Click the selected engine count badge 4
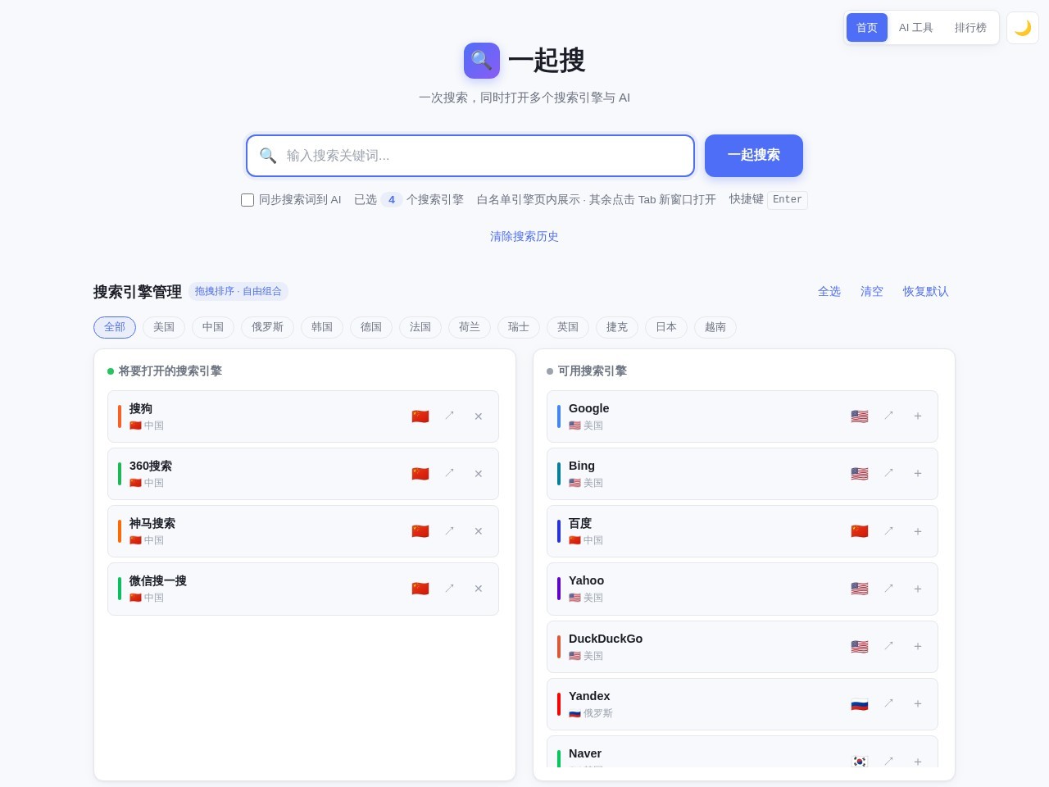Viewport: 1049px width, 787px height. coord(392,199)
